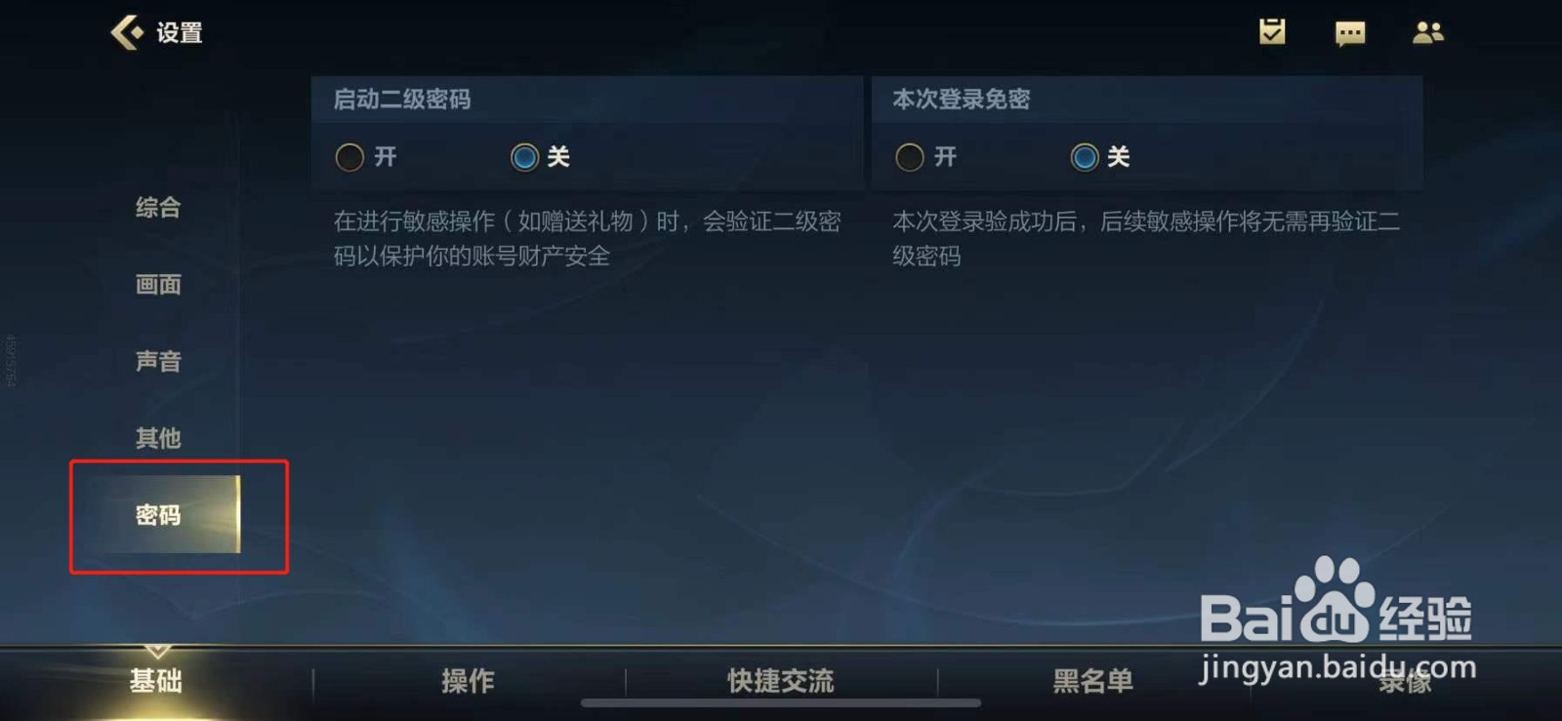Viewport: 1562px width, 721px height.
Task: Open the 声音 settings tab
Action: coord(158,361)
